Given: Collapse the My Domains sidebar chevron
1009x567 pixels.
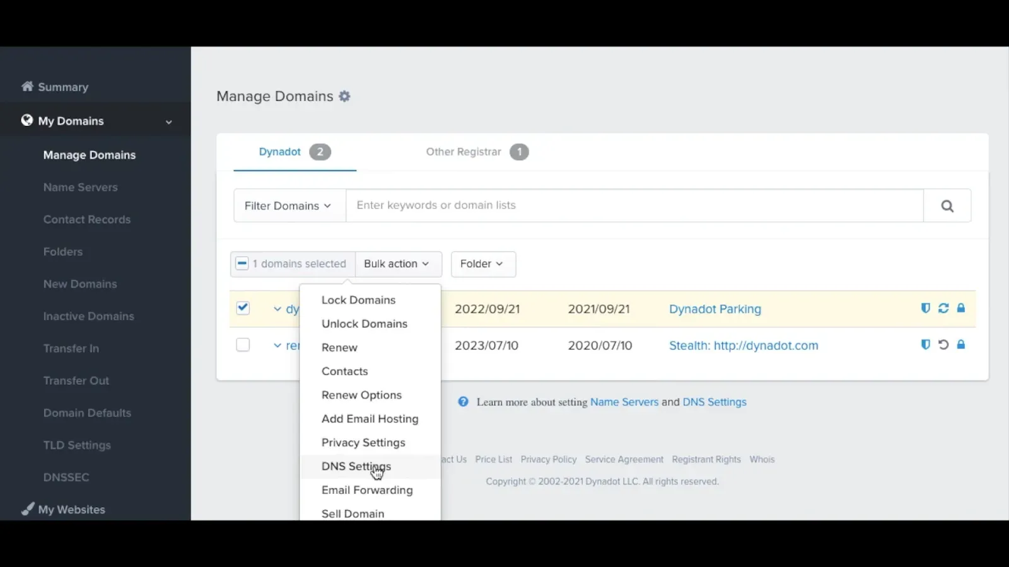Looking at the screenshot, I should click(169, 122).
